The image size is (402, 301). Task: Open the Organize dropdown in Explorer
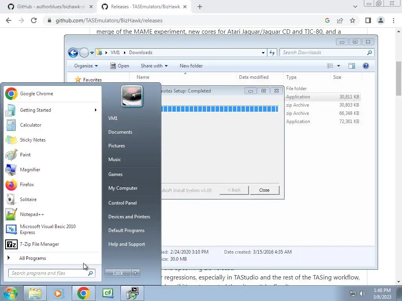(86, 66)
